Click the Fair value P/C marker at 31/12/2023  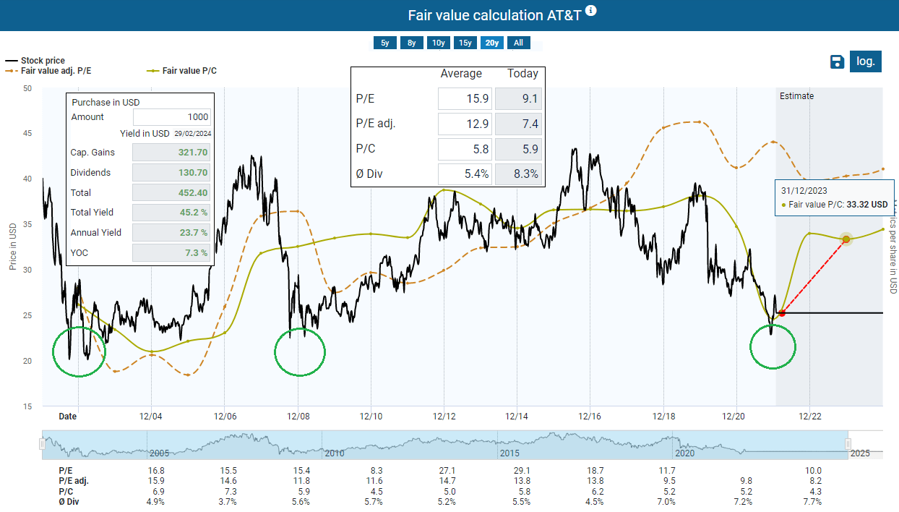tap(846, 239)
